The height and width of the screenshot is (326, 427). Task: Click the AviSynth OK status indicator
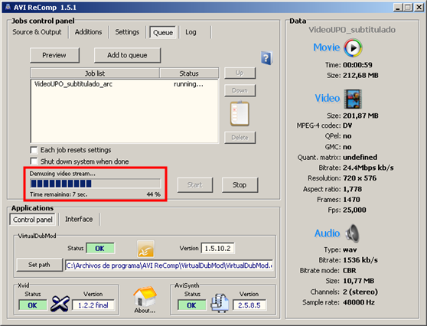(191, 305)
